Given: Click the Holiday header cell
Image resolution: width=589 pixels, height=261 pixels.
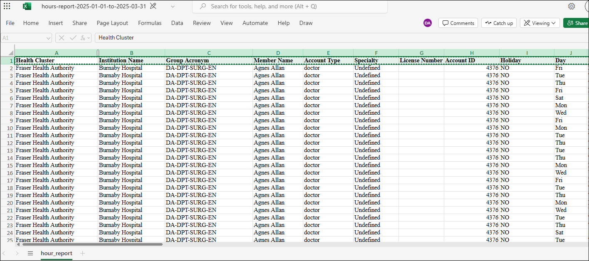Looking at the screenshot, I should 527,60.
